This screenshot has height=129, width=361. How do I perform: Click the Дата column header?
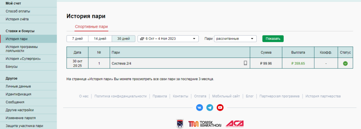pos(77,52)
